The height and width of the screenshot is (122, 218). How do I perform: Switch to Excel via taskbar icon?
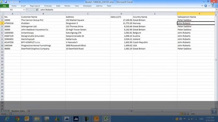[x=106, y=119]
